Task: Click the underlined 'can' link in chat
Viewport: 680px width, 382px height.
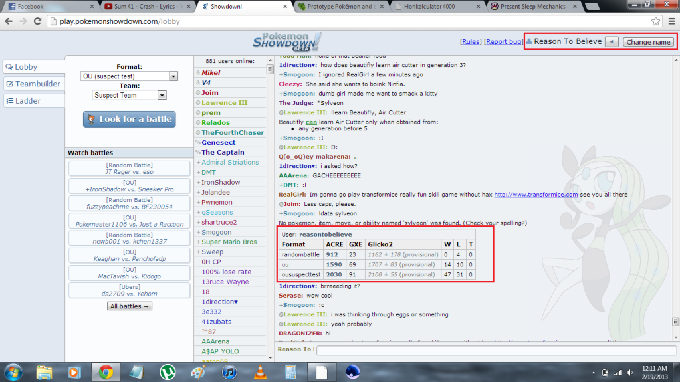Action: point(311,122)
